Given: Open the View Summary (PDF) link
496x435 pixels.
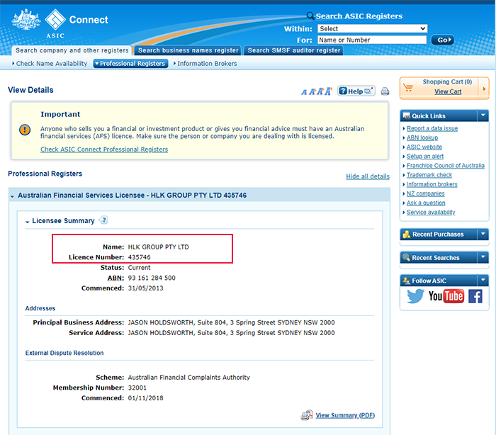Looking at the screenshot, I should 345,415.
